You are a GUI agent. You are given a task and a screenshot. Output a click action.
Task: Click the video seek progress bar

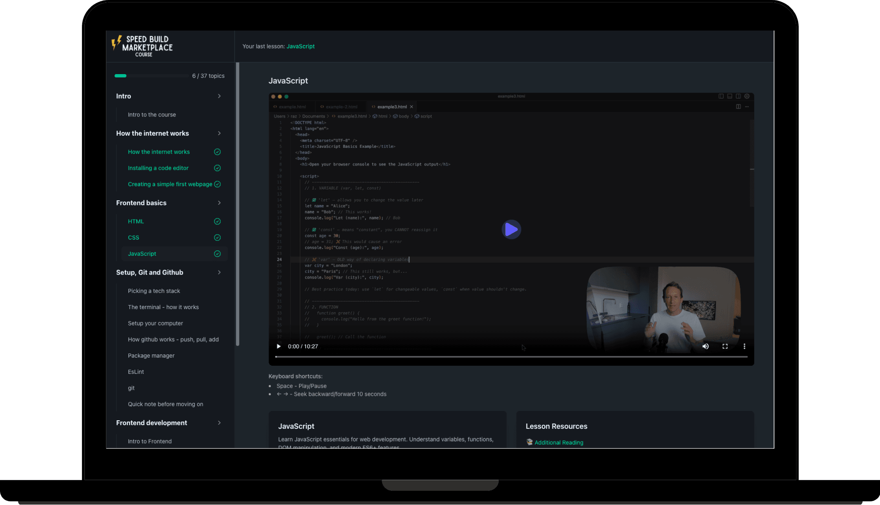(511, 357)
